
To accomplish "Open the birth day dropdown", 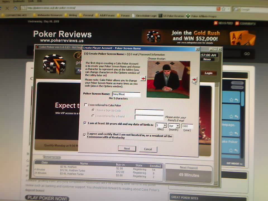I will pyautogui.click(x=165, y=125).
